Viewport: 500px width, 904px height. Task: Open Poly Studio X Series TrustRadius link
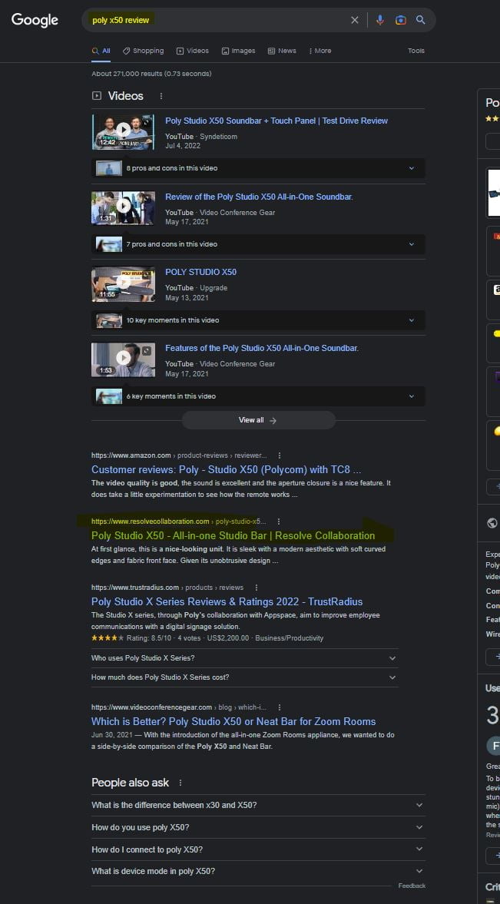point(227,601)
